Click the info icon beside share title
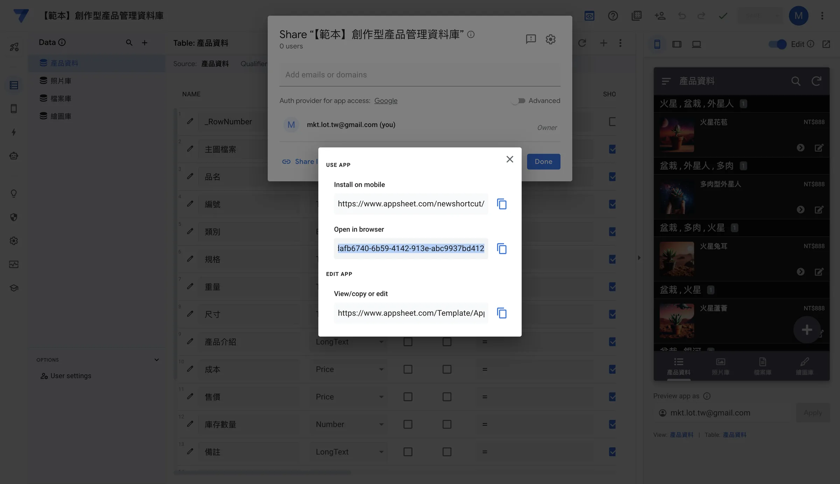The width and height of the screenshot is (840, 484). pyautogui.click(x=471, y=34)
